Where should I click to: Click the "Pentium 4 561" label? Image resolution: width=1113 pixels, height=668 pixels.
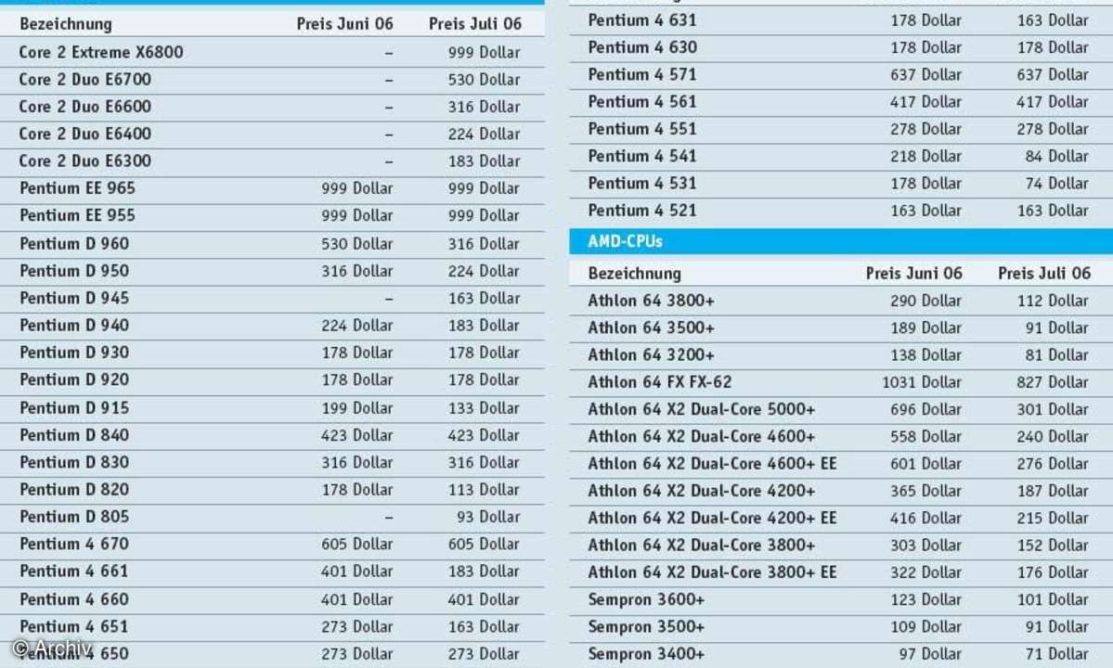642,101
